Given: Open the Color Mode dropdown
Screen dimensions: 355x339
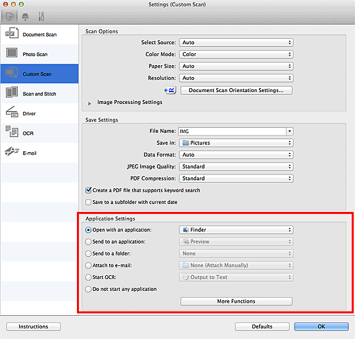Looking at the screenshot, I should [236, 54].
